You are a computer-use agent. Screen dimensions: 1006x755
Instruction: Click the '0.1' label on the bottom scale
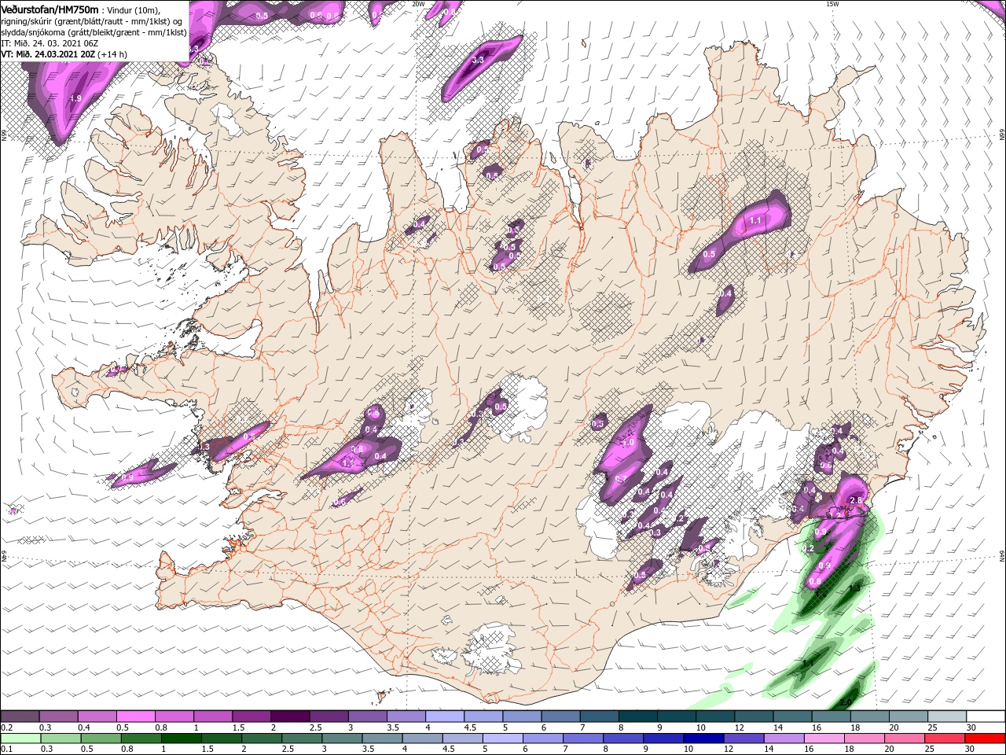click(6, 749)
